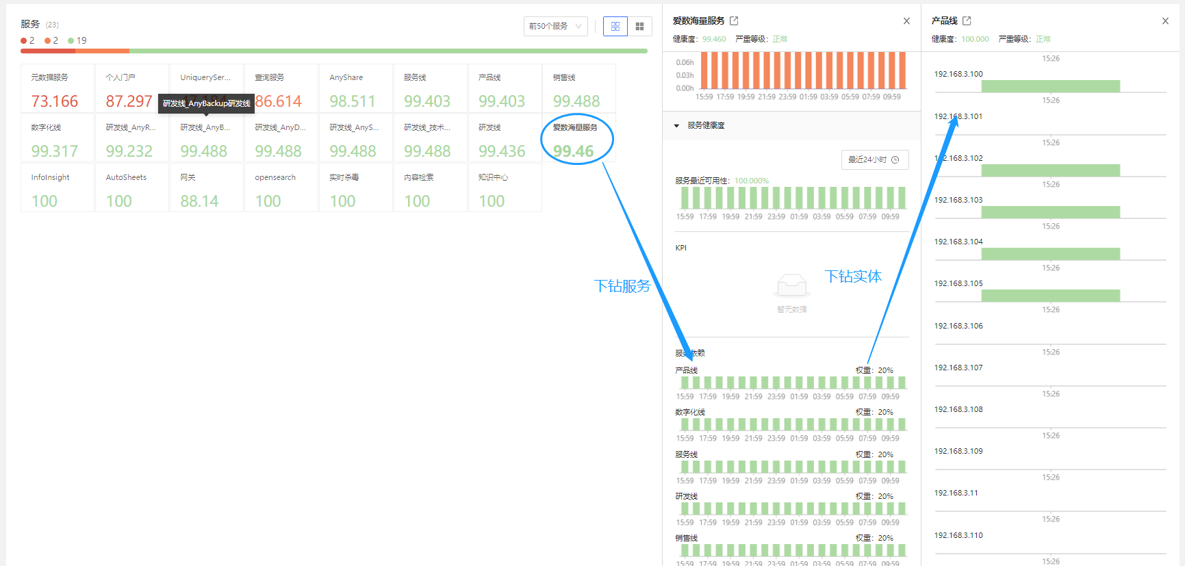1185x566 pixels.
Task: Close the 爱数海量服务 detail panel
Action: 906,21
